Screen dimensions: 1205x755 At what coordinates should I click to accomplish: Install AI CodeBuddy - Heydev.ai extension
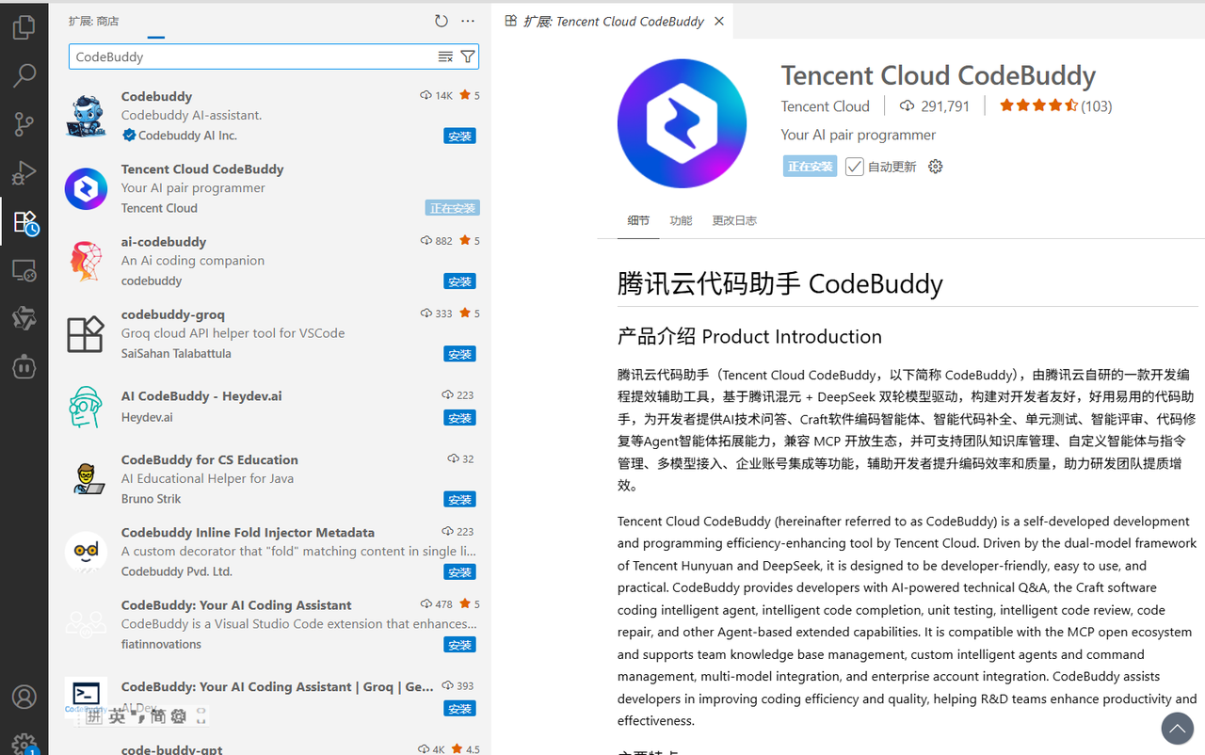(x=459, y=417)
